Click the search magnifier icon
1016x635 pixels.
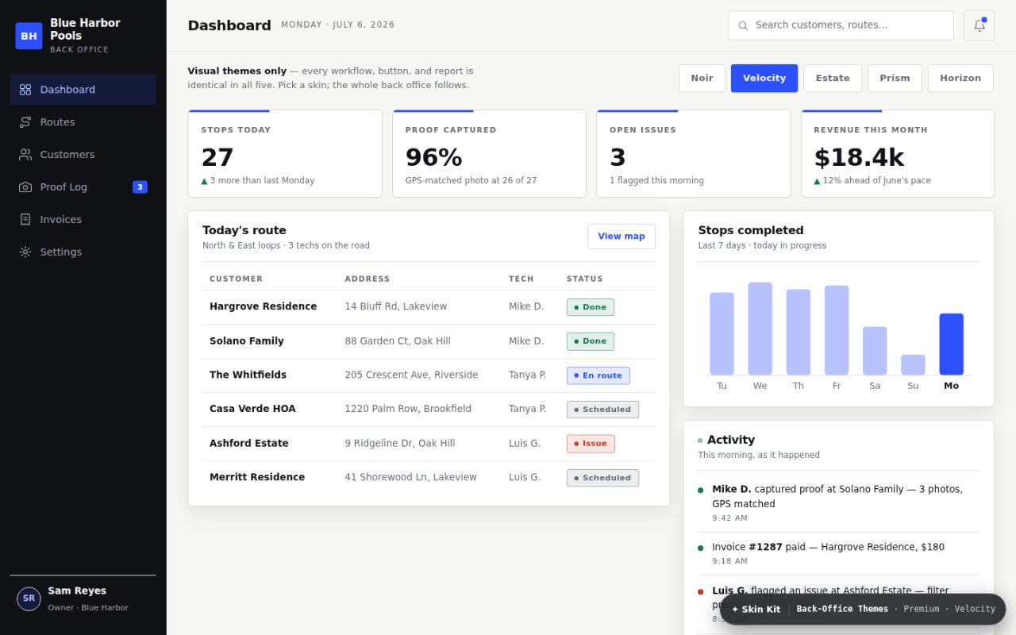pyautogui.click(x=743, y=25)
